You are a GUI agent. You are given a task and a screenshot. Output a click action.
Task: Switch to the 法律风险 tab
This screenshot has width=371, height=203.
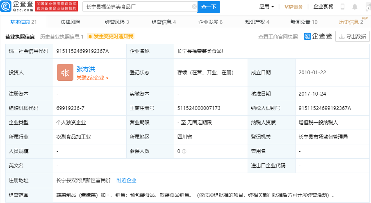(x=71, y=22)
